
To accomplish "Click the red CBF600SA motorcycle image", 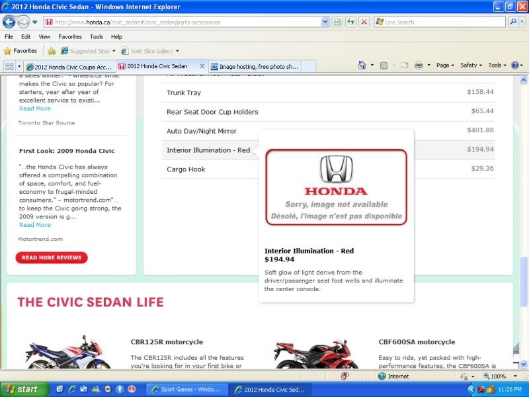I will tap(316, 353).
